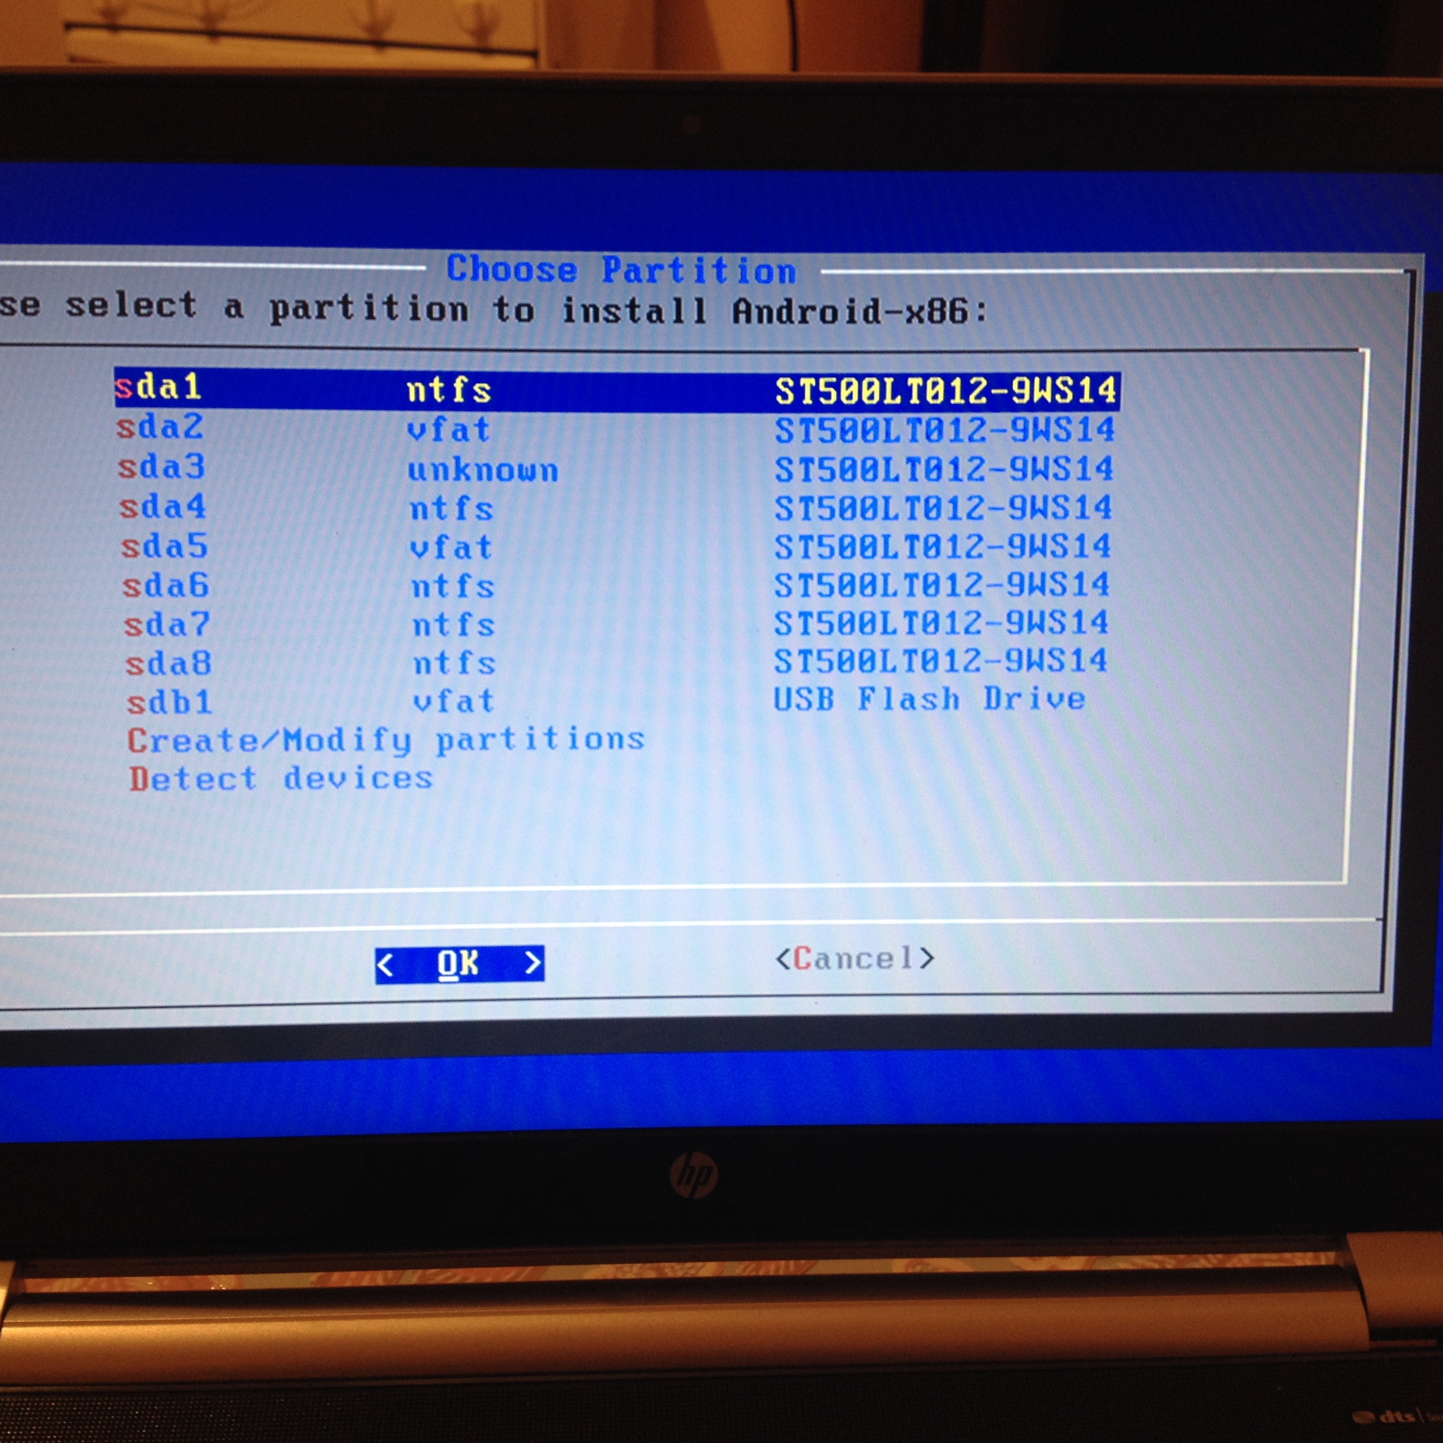This screenshot has width=1443, height=1443.
Task: Choose the sda3 unknown partition
Action: pos(615,469)
